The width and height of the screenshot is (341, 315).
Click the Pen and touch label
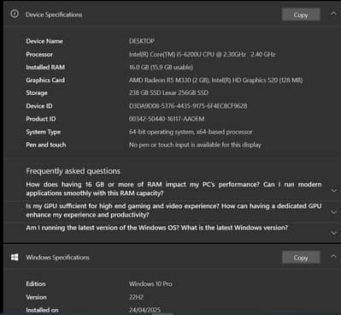click(x=46, y=145)
